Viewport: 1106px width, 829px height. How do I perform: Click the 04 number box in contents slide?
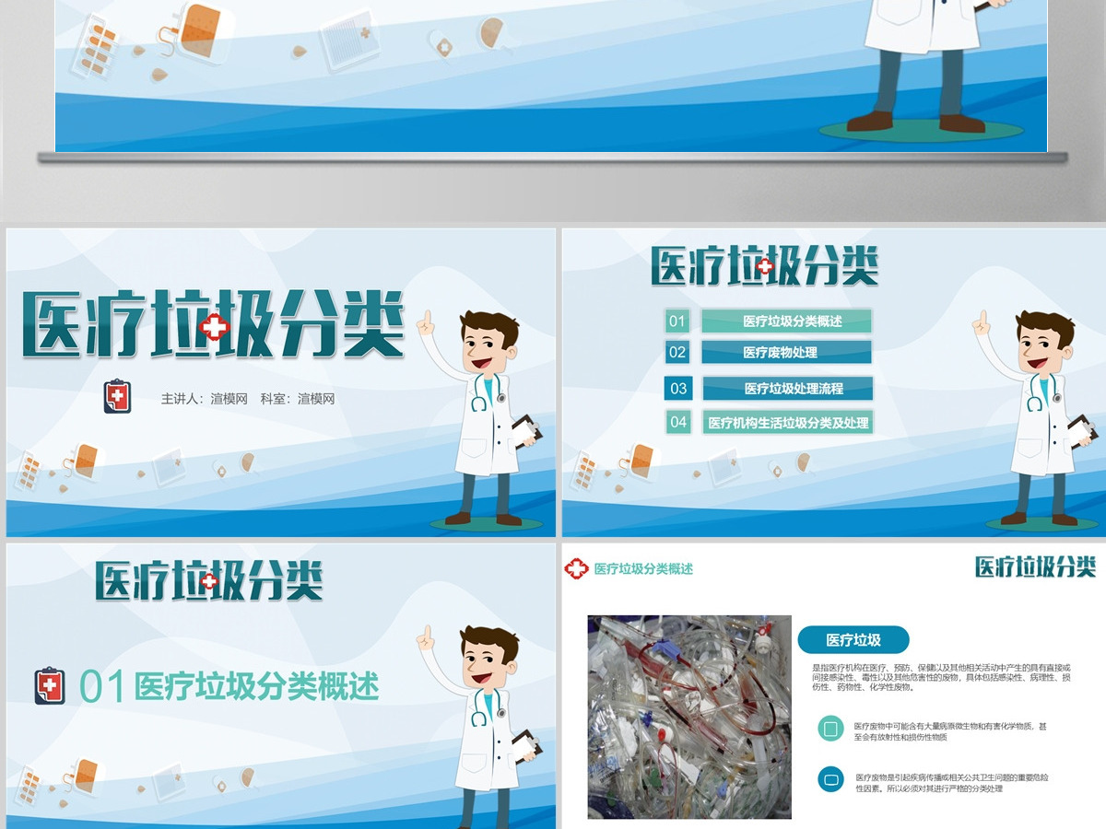(x=678, y=423)
